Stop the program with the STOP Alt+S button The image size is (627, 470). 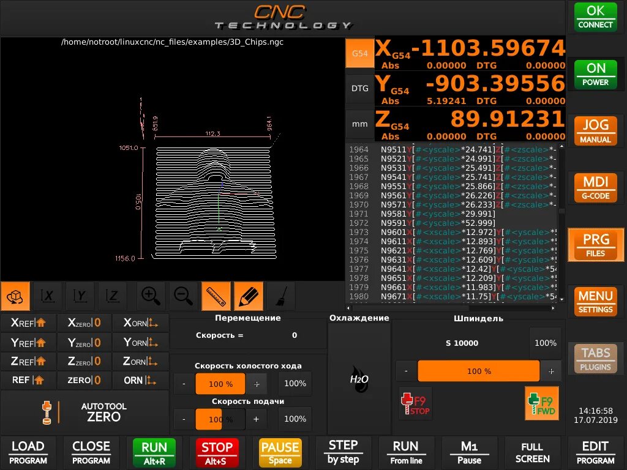[x=217, y=452]
